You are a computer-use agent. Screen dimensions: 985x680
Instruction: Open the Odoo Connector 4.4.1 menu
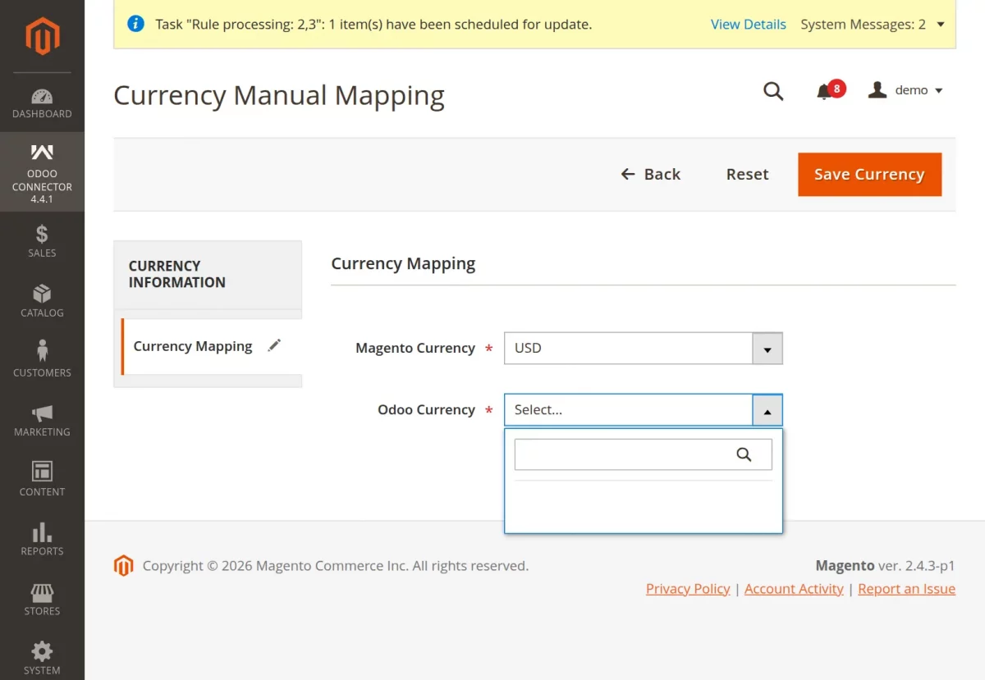click(x=42, y=172)
